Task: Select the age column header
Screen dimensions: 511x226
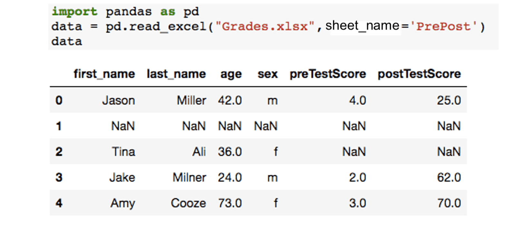Action: pos(231,74)
